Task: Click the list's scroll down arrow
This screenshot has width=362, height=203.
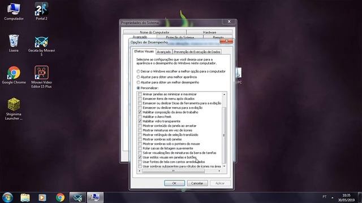Action: click(224, 166)
